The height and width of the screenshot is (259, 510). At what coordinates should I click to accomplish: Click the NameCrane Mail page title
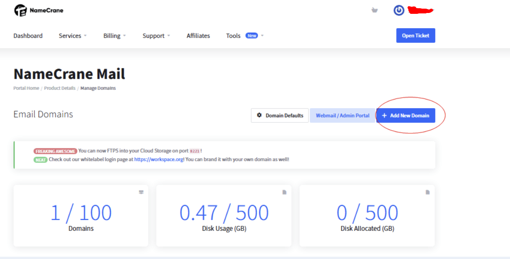(69, 74)
